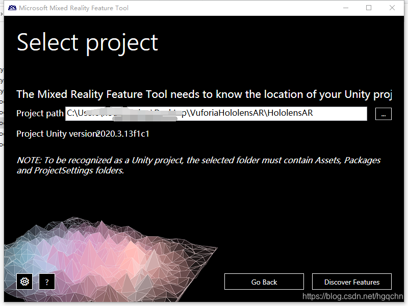Close the Mixed Reality Feature Tool window
This screenshot has width=408, height=306.
pyautogui.click(x=392, y=8)
